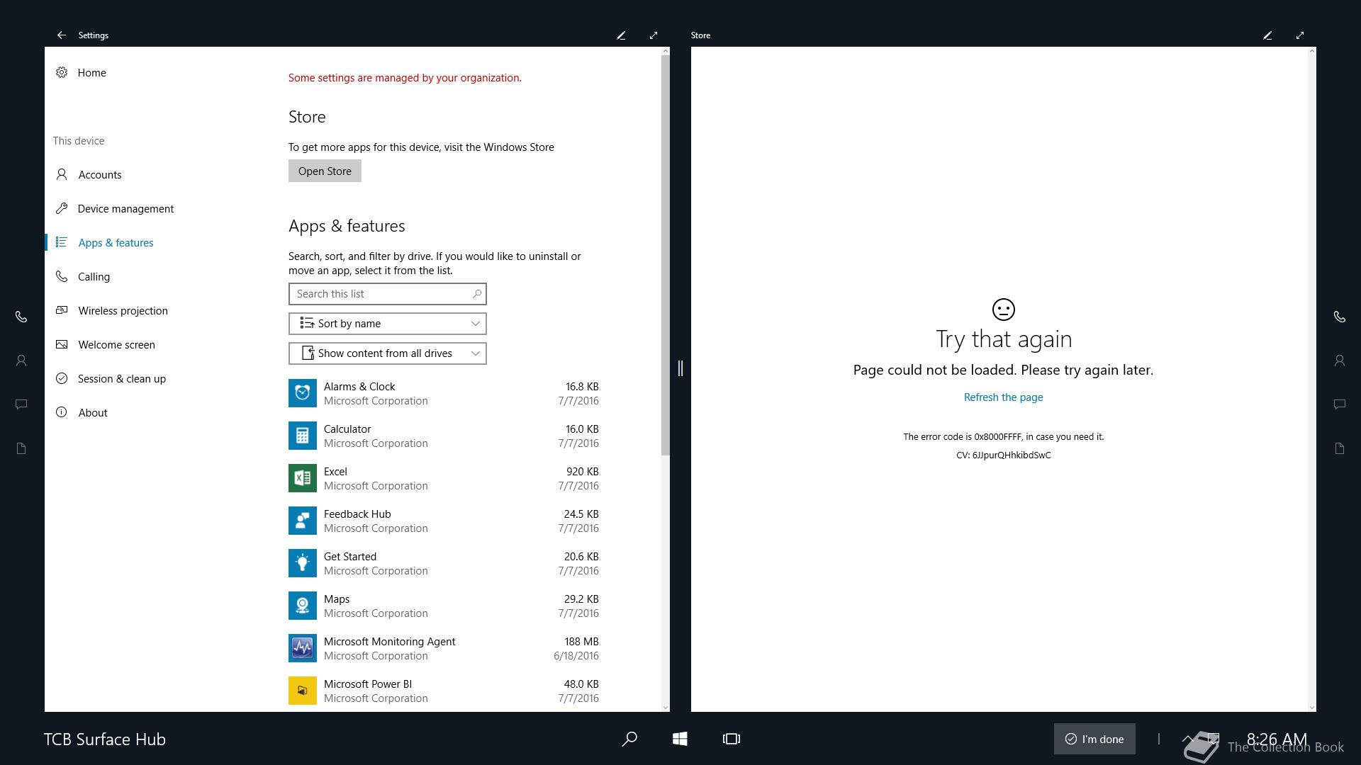Open Welcome screen settings
The width and height of the screenshot is (1361, 765).
coord(116,345)
